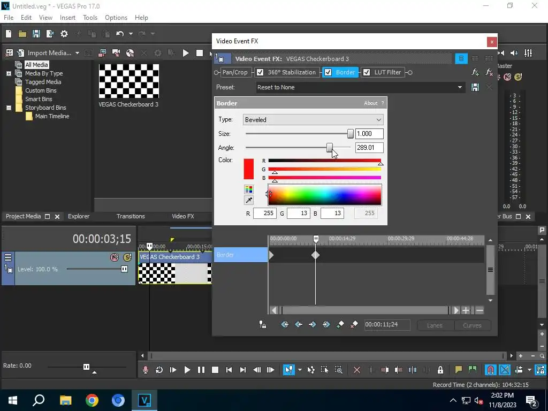Collapse the Storyboard Bins node
This screenshot has height=411, width=548.
pos(9,108)
